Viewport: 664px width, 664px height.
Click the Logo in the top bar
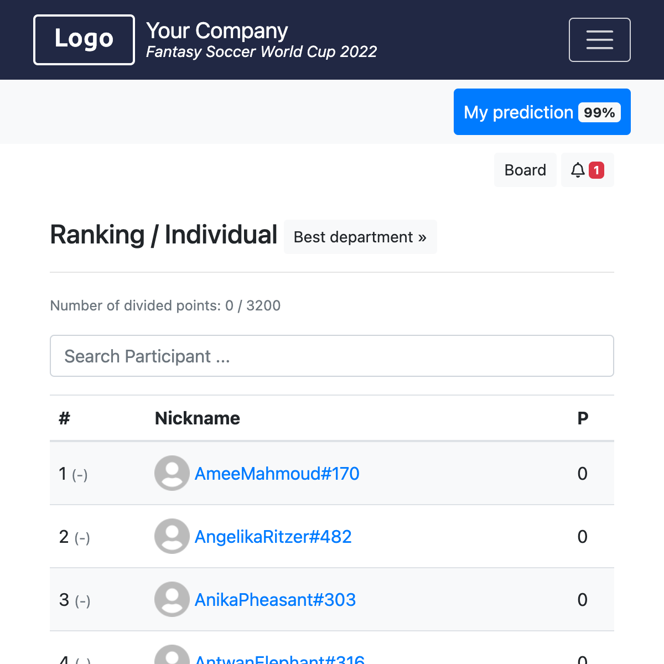(x=84, y=39)
